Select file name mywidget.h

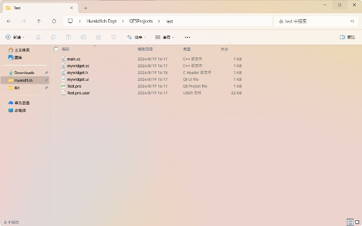pyautogui.click(x=78, y=72)
